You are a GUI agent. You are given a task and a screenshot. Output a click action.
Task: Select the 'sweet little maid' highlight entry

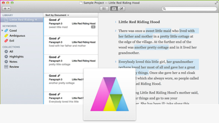click(71, 27)
